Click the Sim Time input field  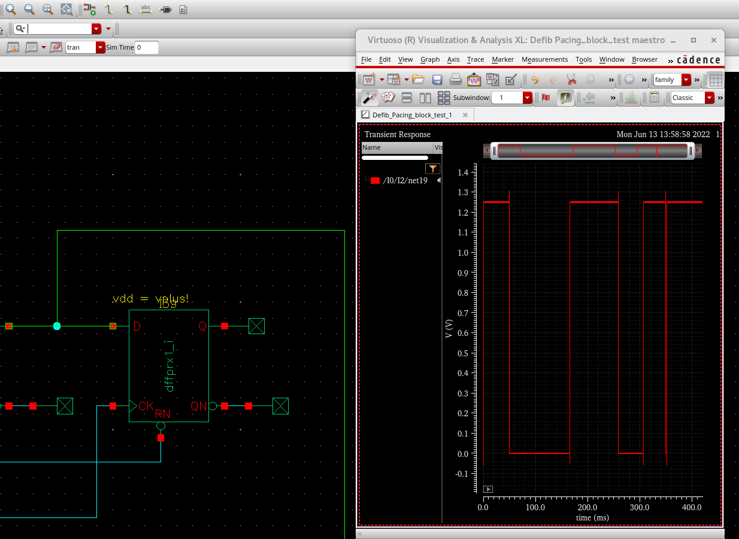click(147, 47)
